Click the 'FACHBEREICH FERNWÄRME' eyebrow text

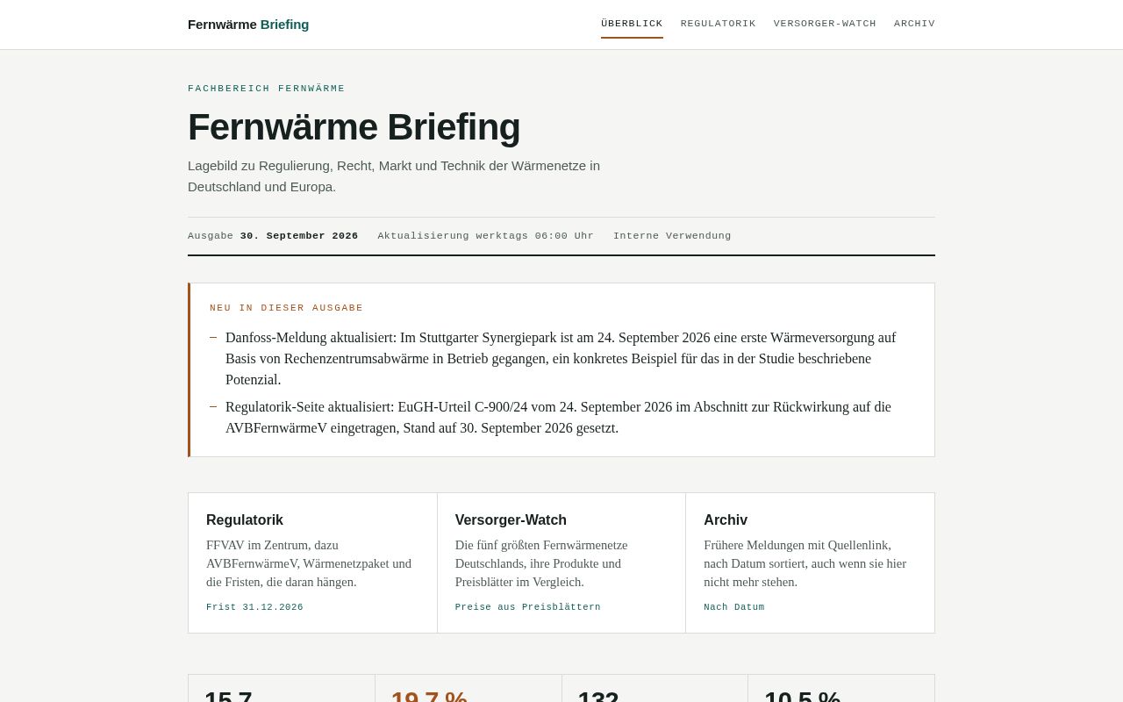pyautogui.click(x=267, y=89)
